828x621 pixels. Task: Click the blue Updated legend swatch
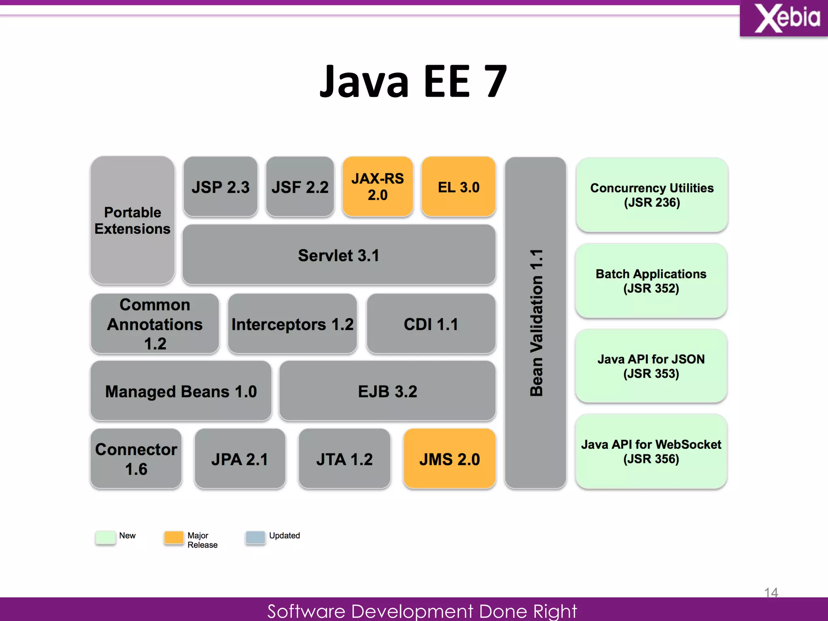click(x=255, y=537)
